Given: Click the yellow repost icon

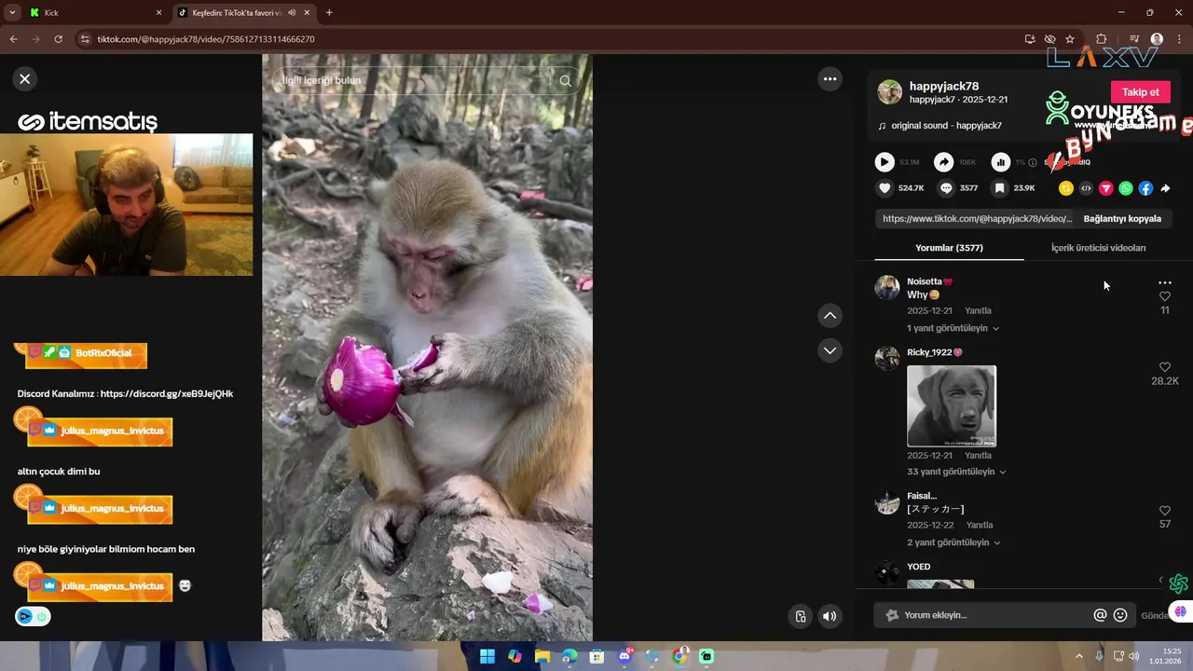Looking at the screenshot, I should [x=1066, y=188].
